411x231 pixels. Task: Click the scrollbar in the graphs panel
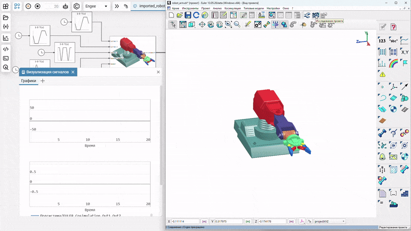coord(161,135)
